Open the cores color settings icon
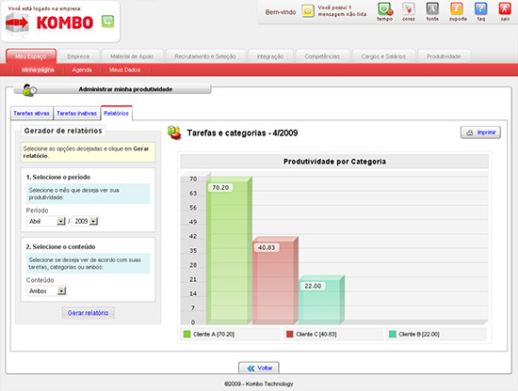This screenshot has width=518, height=391. tap(409, 8)
